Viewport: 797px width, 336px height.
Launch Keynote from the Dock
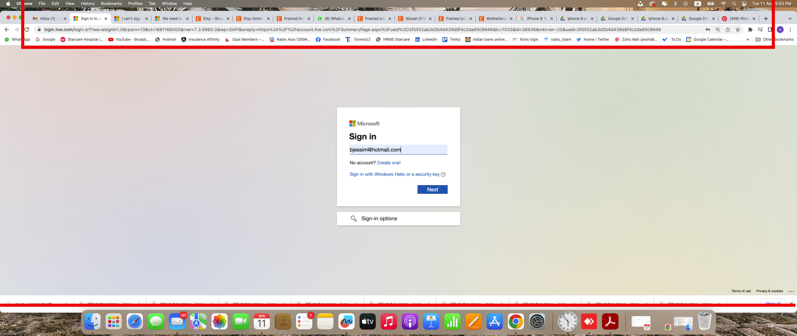click(x=431, y=322)
